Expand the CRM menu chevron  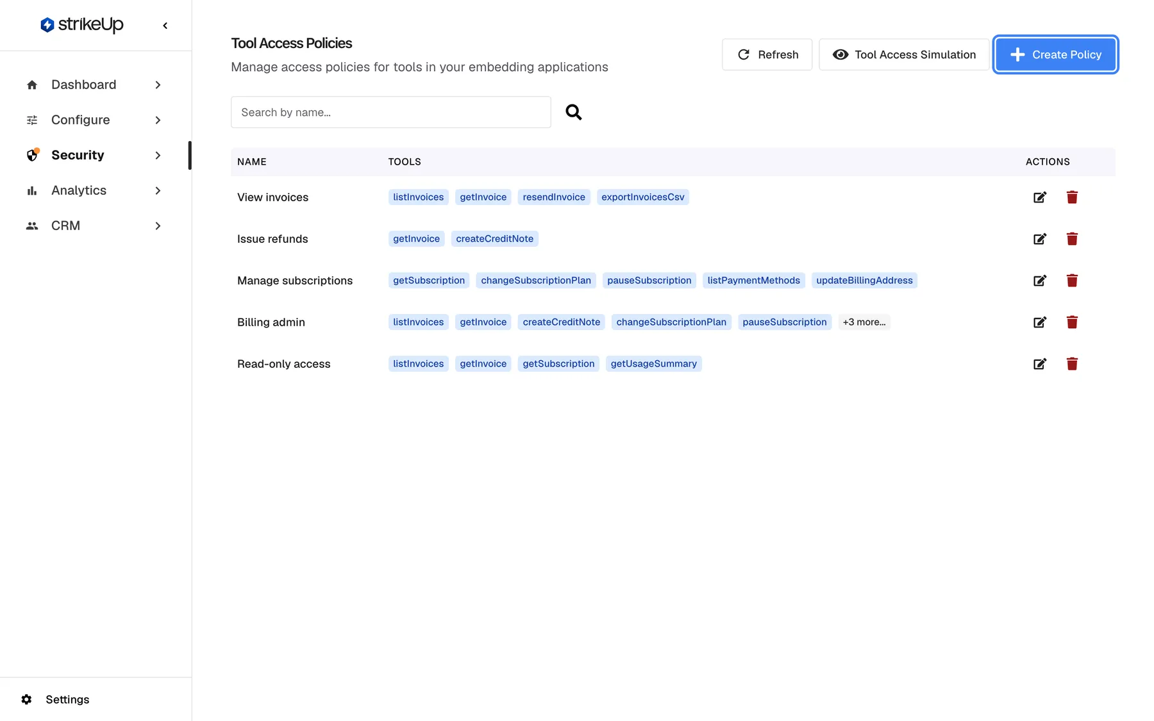[x=158, y=226]
